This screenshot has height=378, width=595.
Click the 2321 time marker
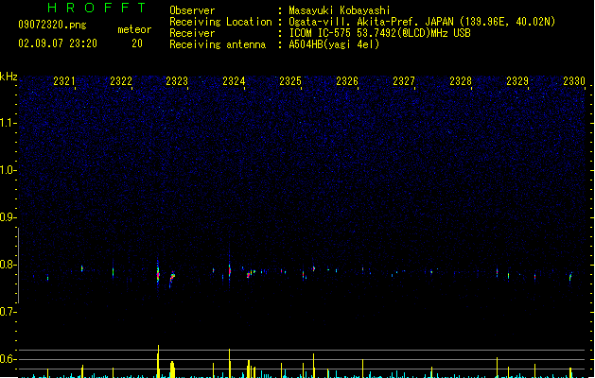click(x=64, y=81)
